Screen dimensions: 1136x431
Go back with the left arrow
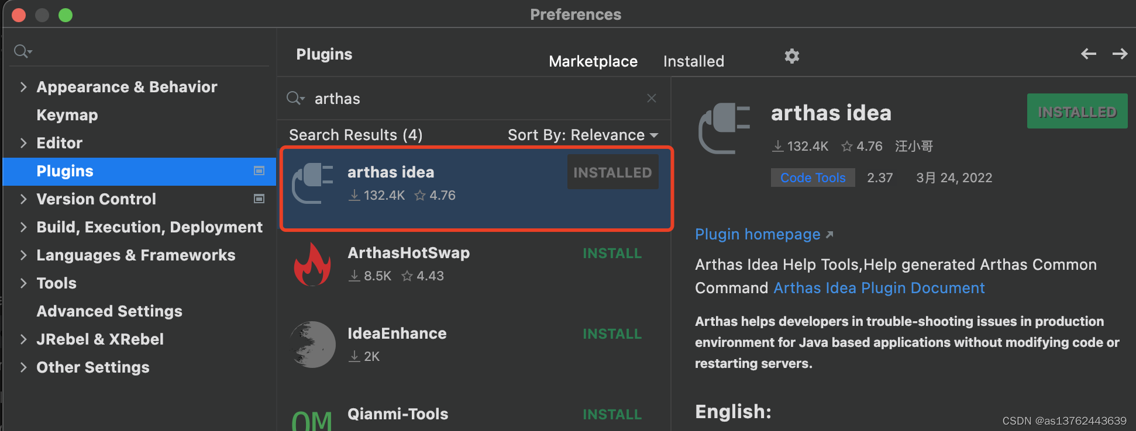tap(1088, 54)
